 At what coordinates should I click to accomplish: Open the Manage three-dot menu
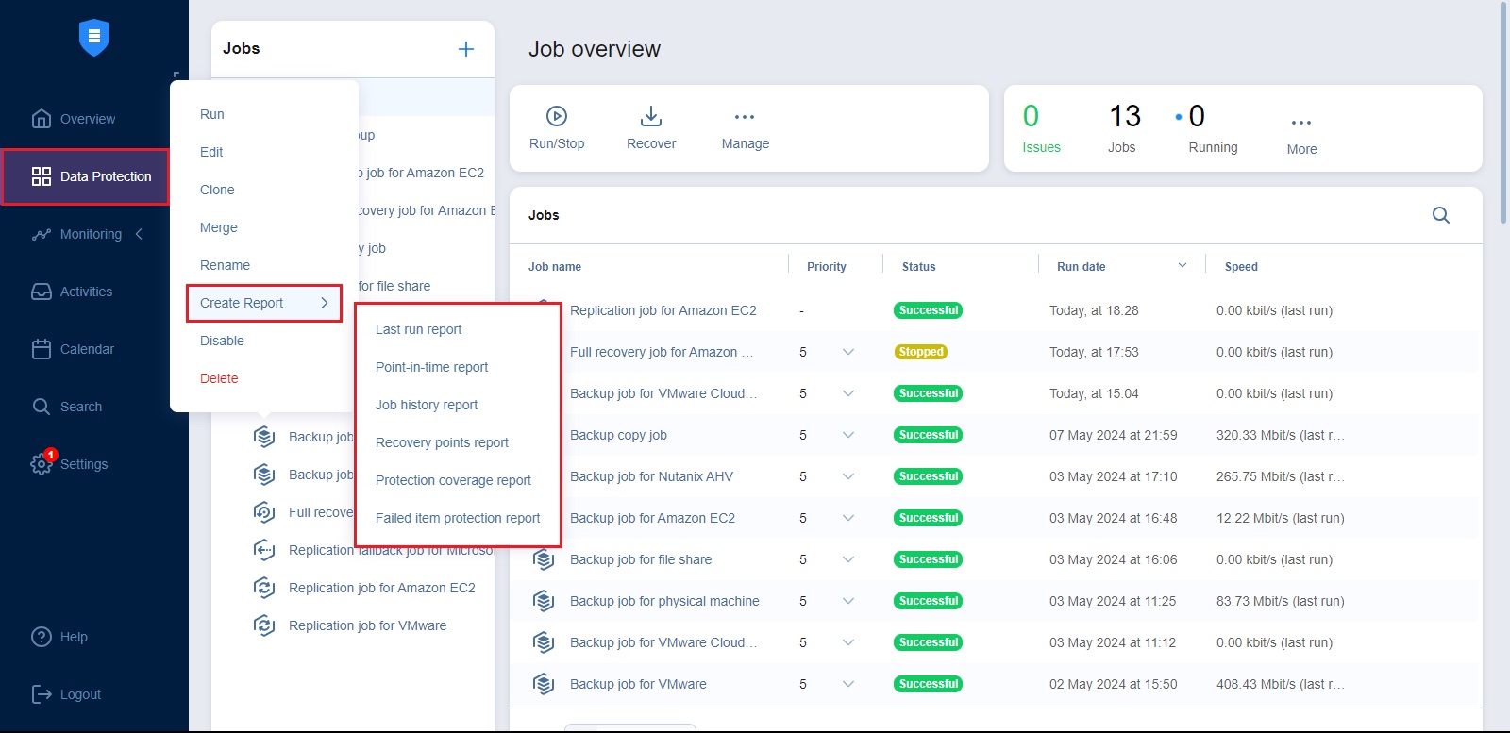[745, 117]
